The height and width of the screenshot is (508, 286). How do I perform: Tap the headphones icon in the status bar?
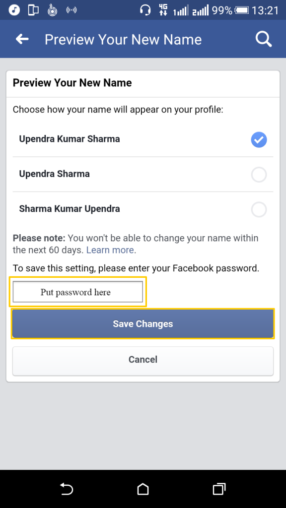tap(145, 9)
